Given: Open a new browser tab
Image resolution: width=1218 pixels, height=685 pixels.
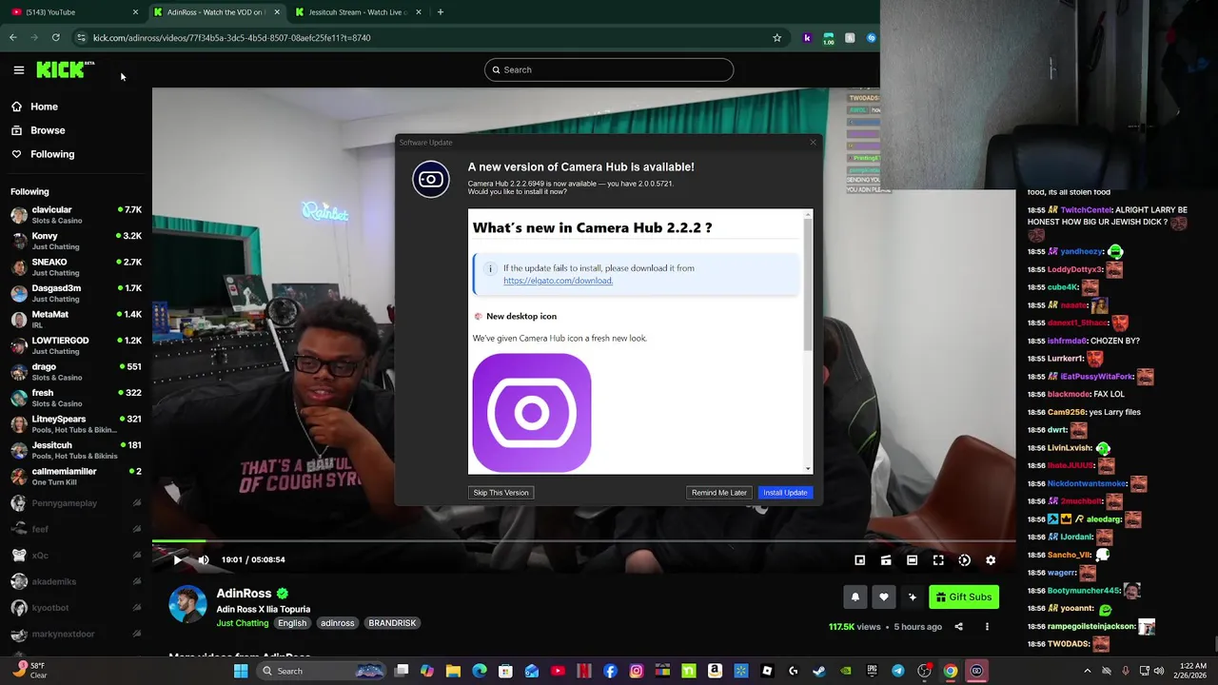Looking at the screenshot, I should pyautogui.click(x=440, y=12).
